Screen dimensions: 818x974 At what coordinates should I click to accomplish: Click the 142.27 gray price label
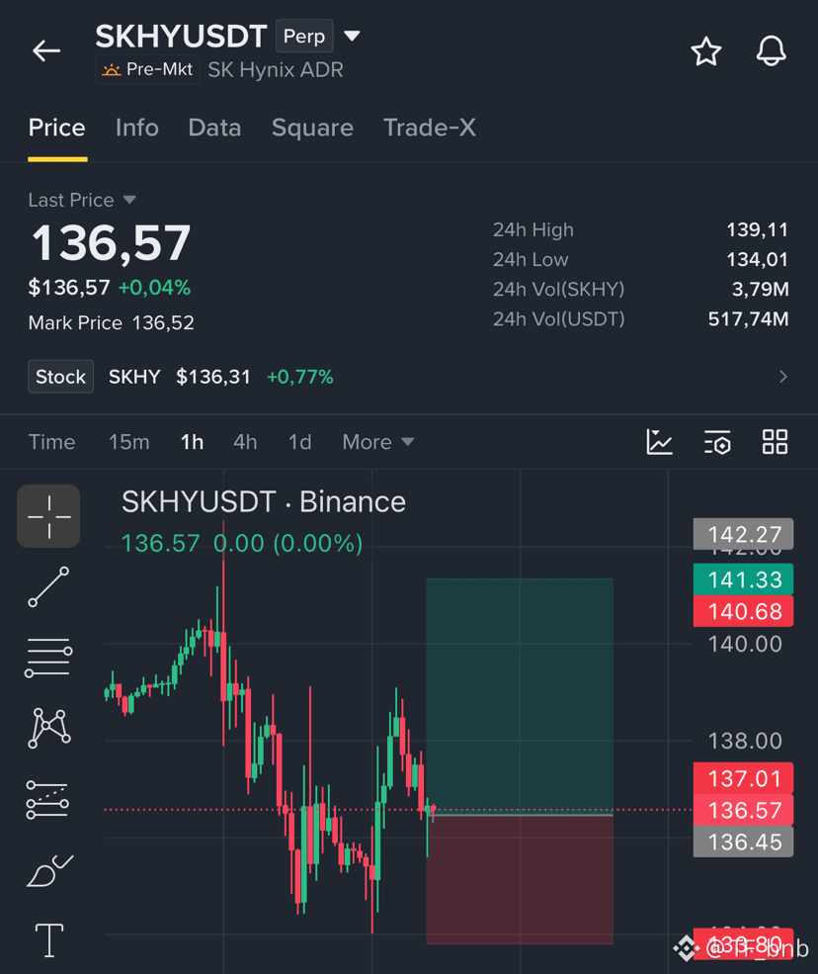[744, 534]
